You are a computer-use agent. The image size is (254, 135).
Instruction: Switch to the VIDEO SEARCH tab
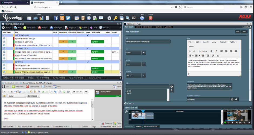[148, 27]
